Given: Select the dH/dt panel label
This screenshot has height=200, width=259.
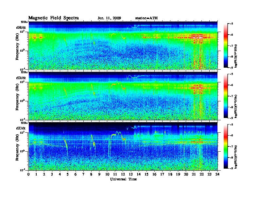Looking at the screenshot, I should pyautogui.click(x=21, y=27).
